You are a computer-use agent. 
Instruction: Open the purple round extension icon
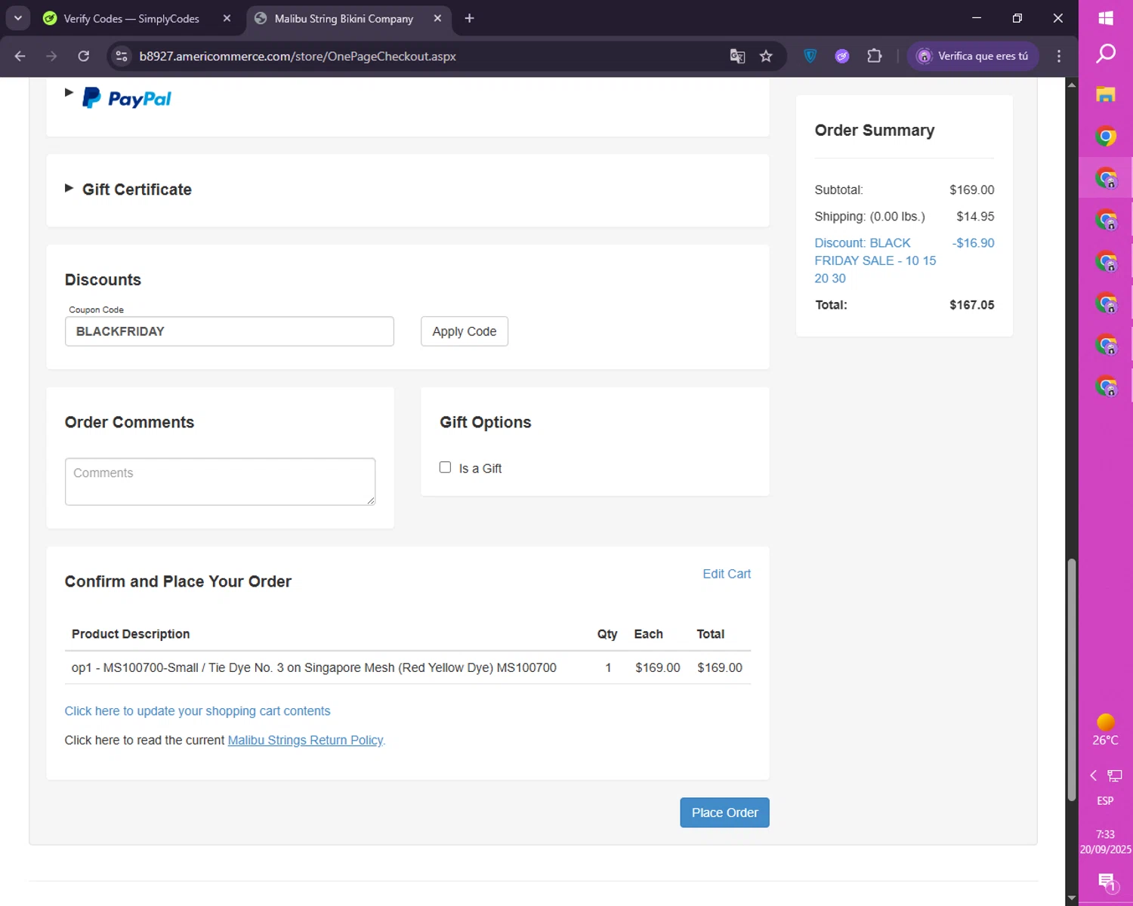[x=842, y=56]
